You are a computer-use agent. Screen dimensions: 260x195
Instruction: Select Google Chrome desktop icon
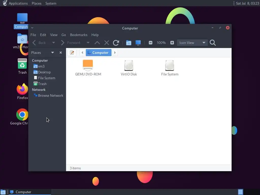click(x=20, y=117)
